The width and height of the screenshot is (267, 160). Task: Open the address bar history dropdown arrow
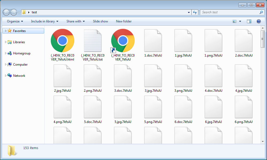point(189,12)
